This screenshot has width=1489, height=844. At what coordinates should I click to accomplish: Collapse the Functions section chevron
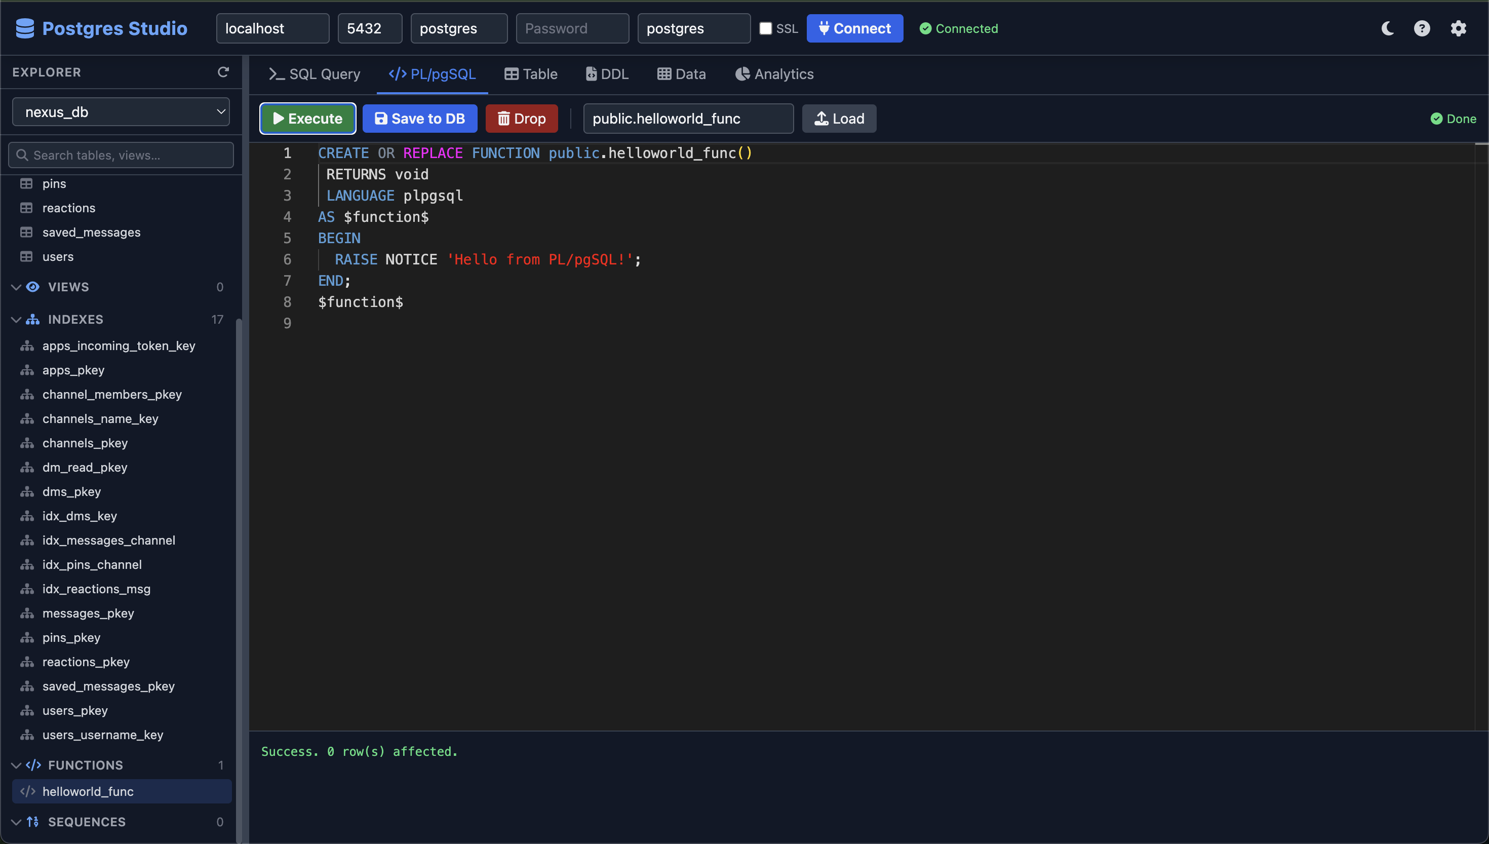16,765
